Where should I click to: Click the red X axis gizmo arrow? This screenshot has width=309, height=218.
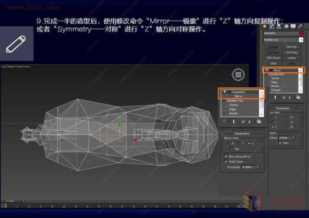pyautogui.click(x=135, y=140)
